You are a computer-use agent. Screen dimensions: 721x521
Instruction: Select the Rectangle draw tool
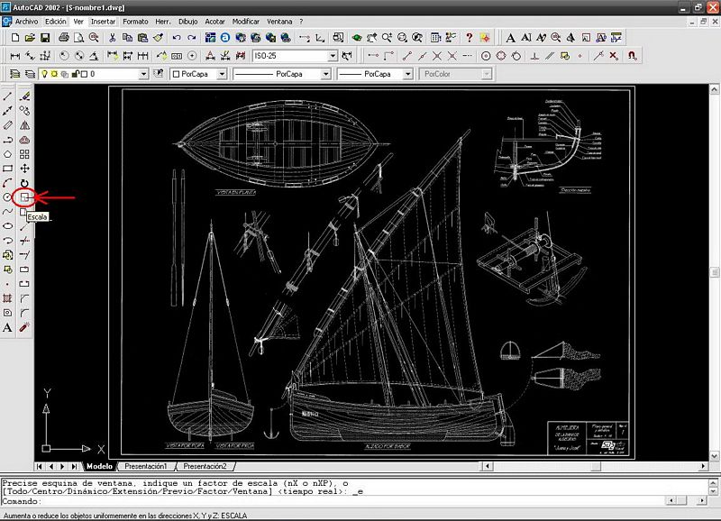point(7,169)
